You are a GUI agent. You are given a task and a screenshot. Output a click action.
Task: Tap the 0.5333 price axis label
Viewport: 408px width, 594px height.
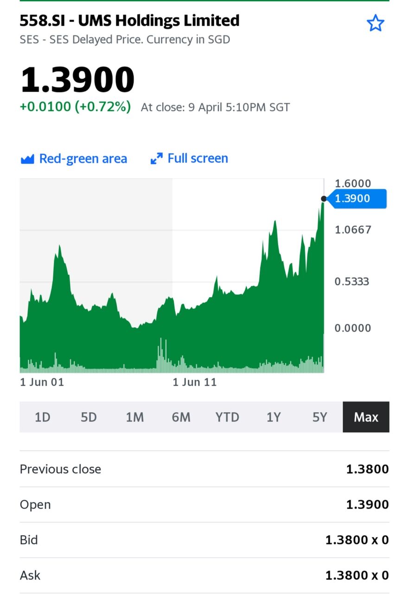[x=352, y=282]
